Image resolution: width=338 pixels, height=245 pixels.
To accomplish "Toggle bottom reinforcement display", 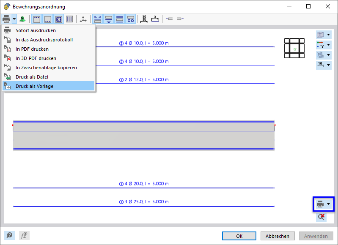I will pos(48,19).
